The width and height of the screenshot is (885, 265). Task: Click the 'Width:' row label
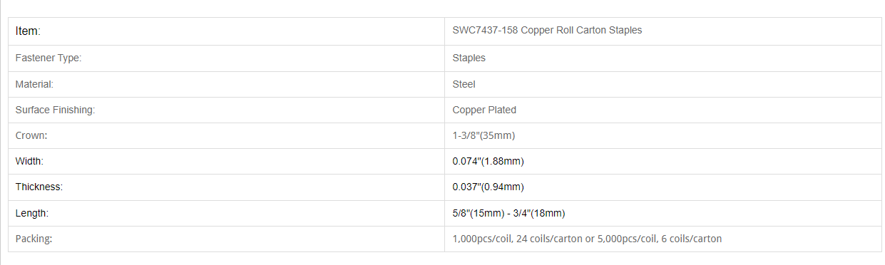click(x=29, y=162)
